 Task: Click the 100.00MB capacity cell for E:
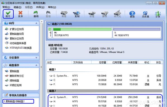101,76
